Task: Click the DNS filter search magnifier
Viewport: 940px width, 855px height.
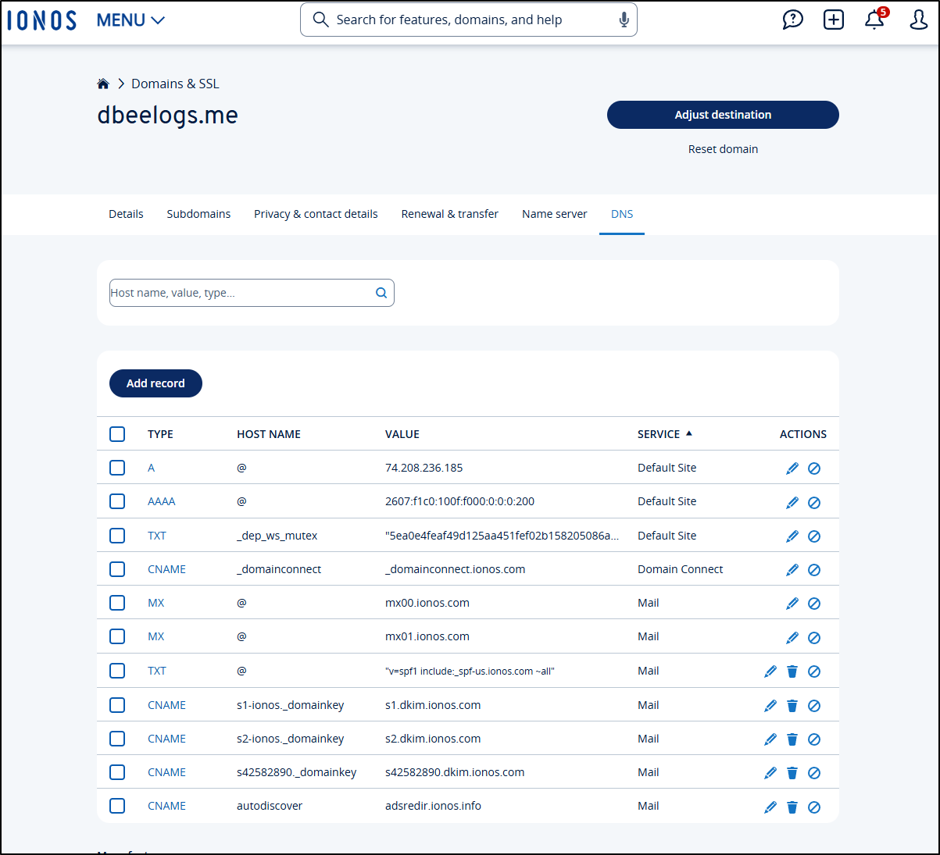Action: [381, 293]
